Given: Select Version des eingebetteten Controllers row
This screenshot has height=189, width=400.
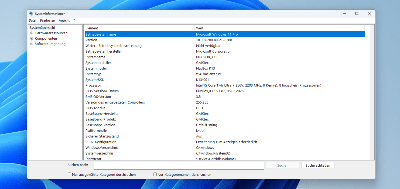Looking at the screenshot, I should [x=224, y=102].
